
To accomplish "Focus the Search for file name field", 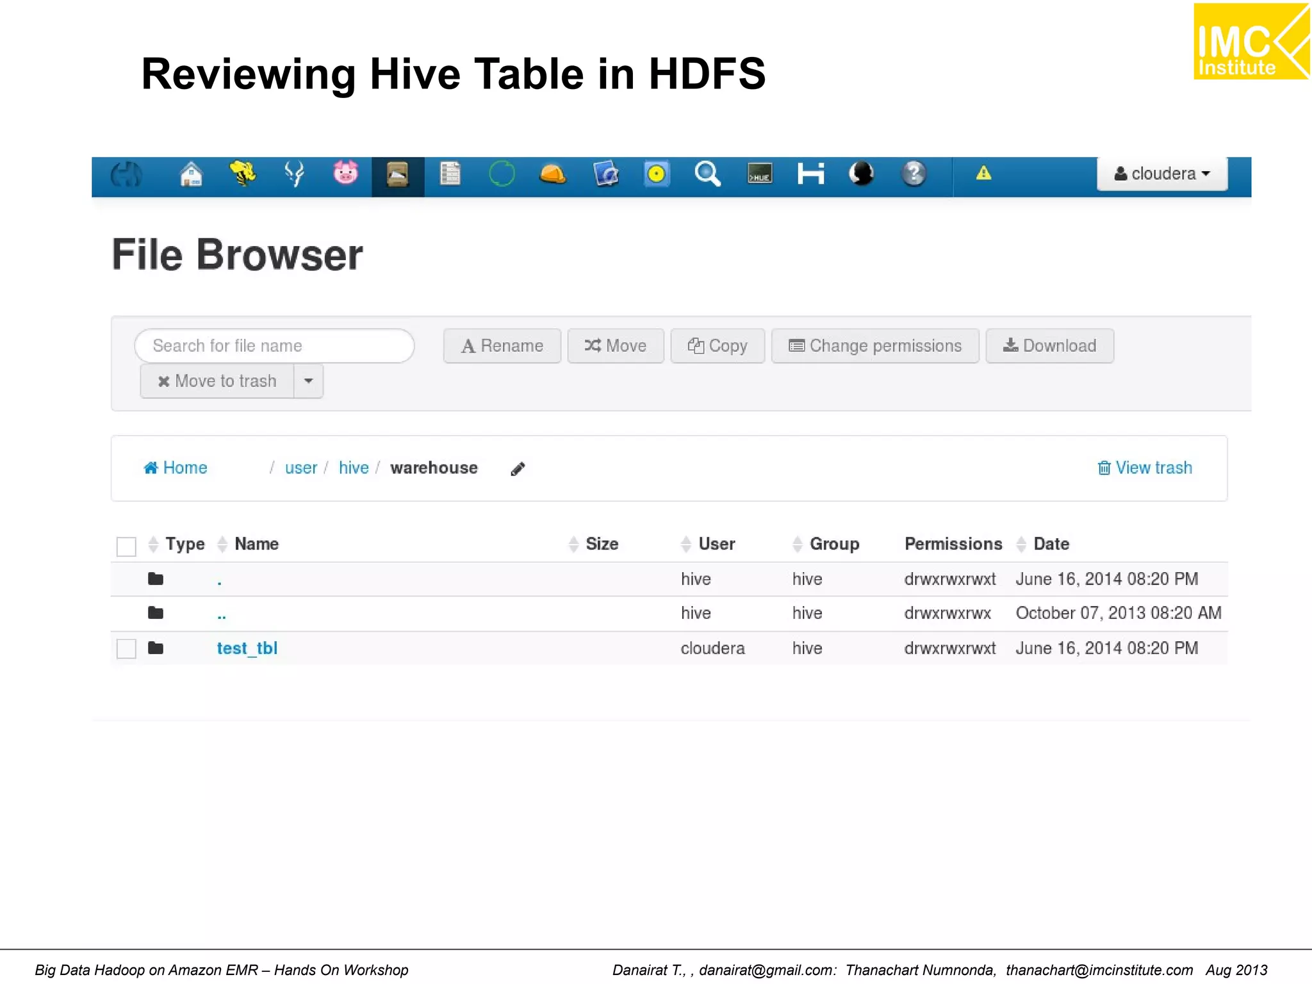I will 274,346.
